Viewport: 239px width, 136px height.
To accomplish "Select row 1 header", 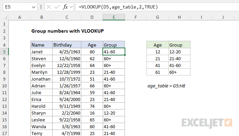I will (x=4, y=24).
